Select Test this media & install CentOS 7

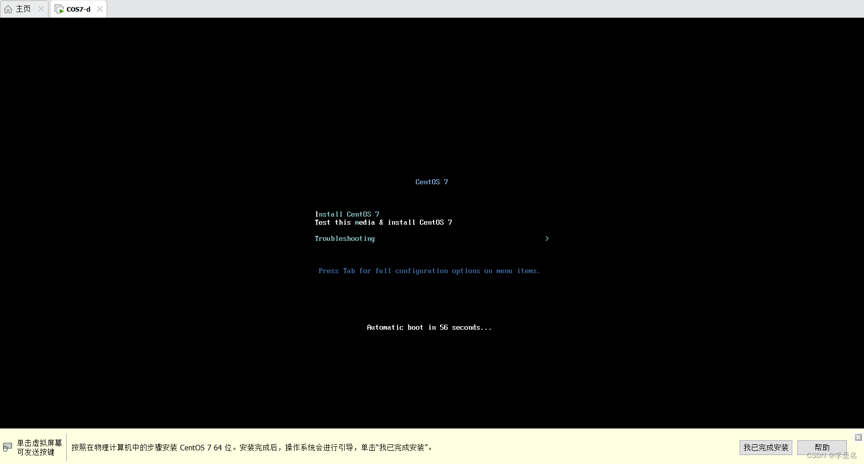[x=383, y=222]
